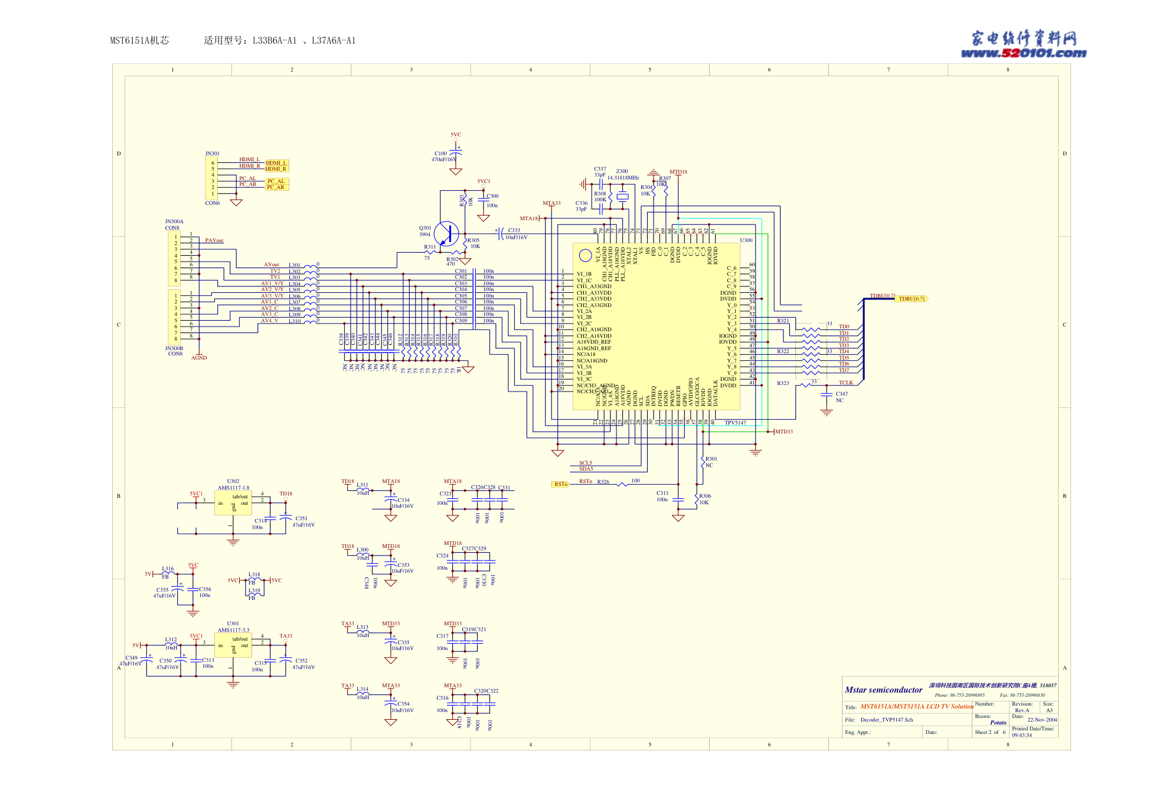Click the TD7 net label
The image size is (1169, 806).
[x=844, y=370]
